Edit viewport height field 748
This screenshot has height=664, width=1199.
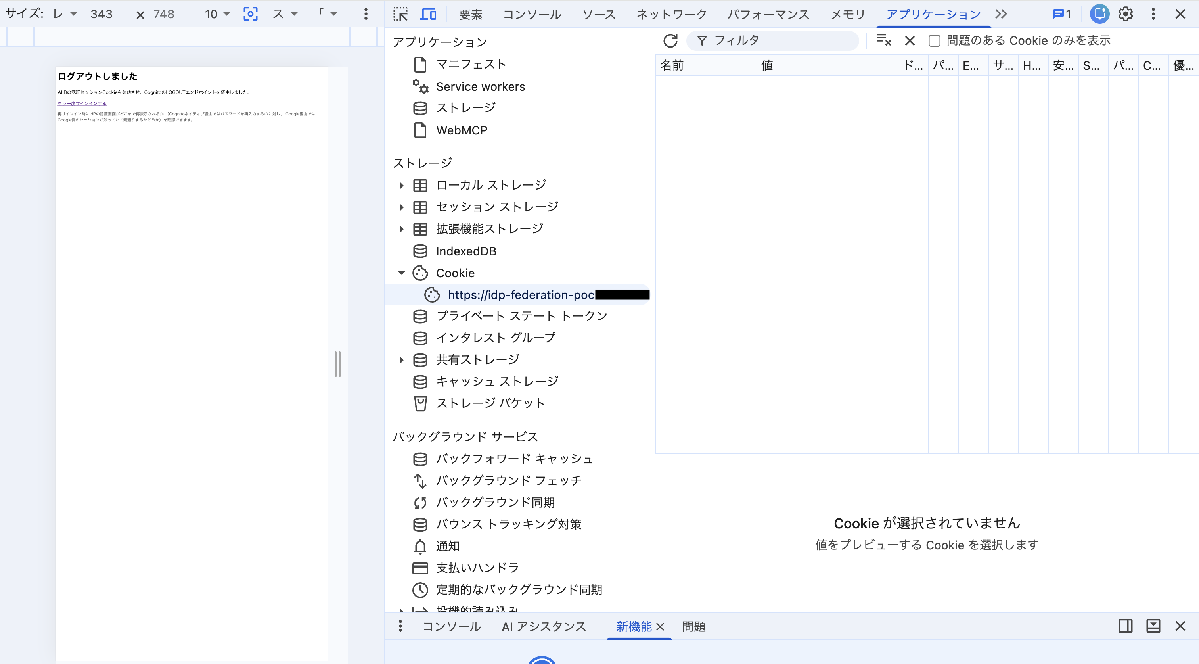pos(164,14)
